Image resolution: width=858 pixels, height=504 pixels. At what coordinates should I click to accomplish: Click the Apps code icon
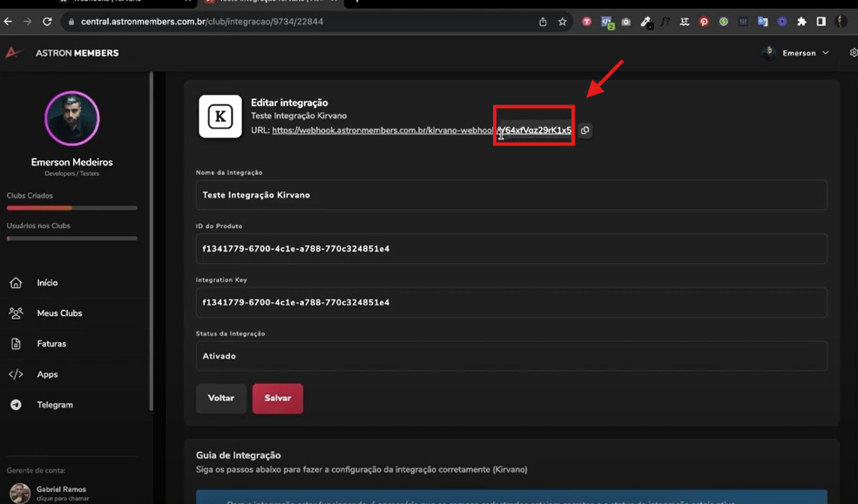point(16,374)
